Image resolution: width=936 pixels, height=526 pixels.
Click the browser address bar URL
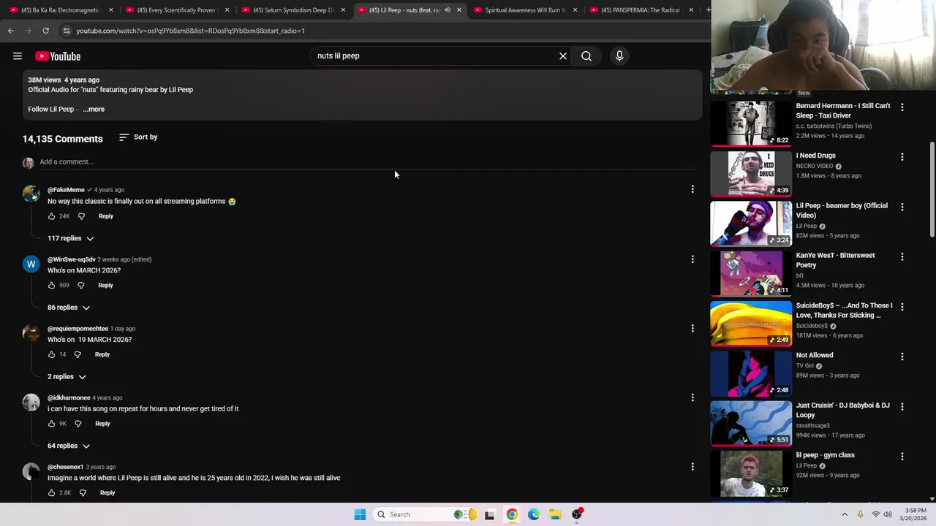click(x=190, y=31)
